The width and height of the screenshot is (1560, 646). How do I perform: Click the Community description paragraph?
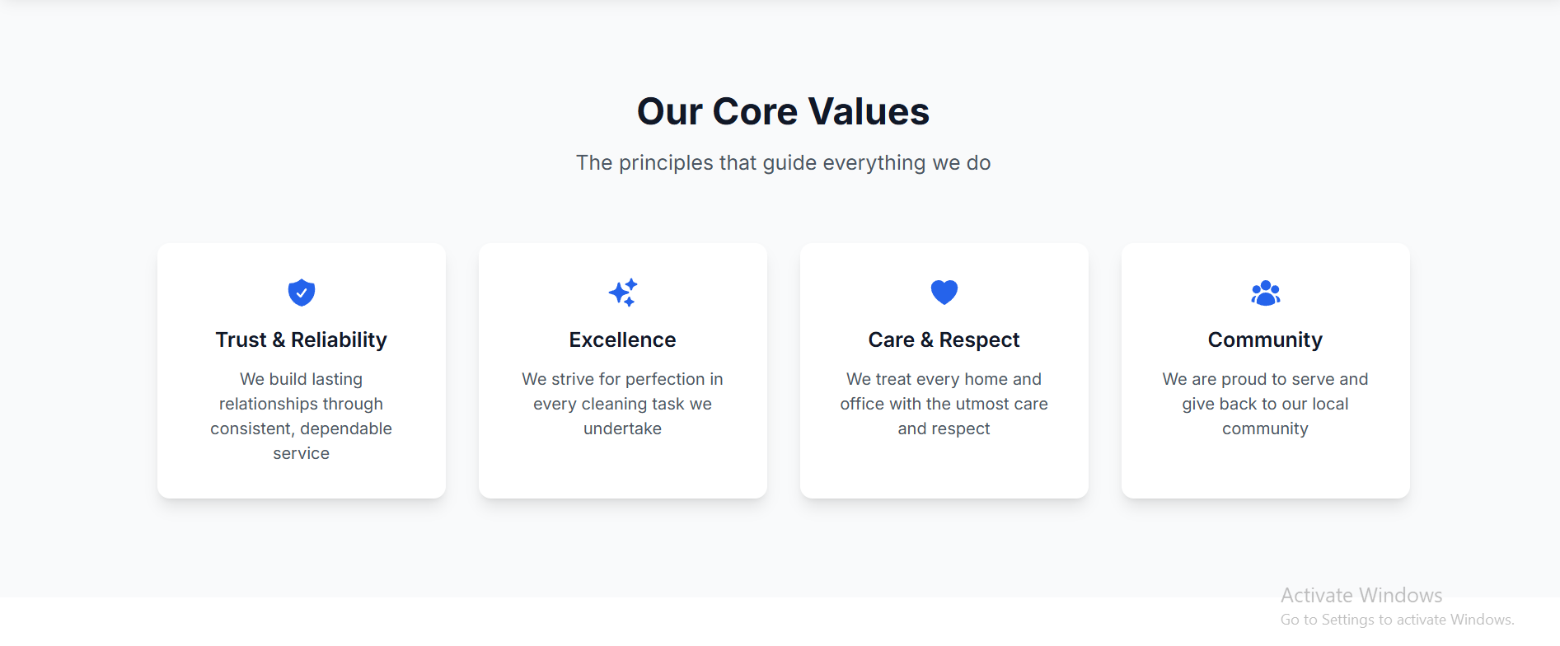pos(1266,404)
